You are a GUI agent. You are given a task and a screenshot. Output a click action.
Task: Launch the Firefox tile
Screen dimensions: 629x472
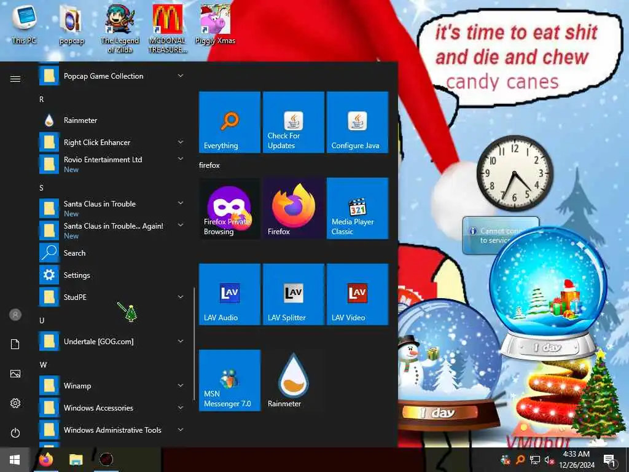[x=293, y=208]
